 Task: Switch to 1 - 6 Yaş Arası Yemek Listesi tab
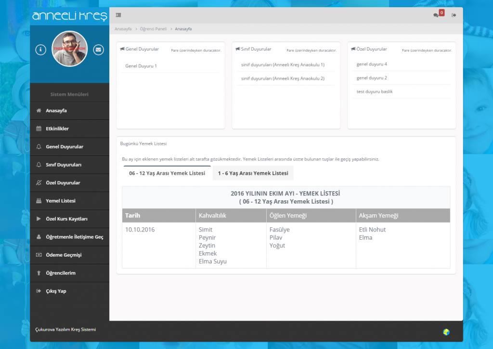(253, 173)
